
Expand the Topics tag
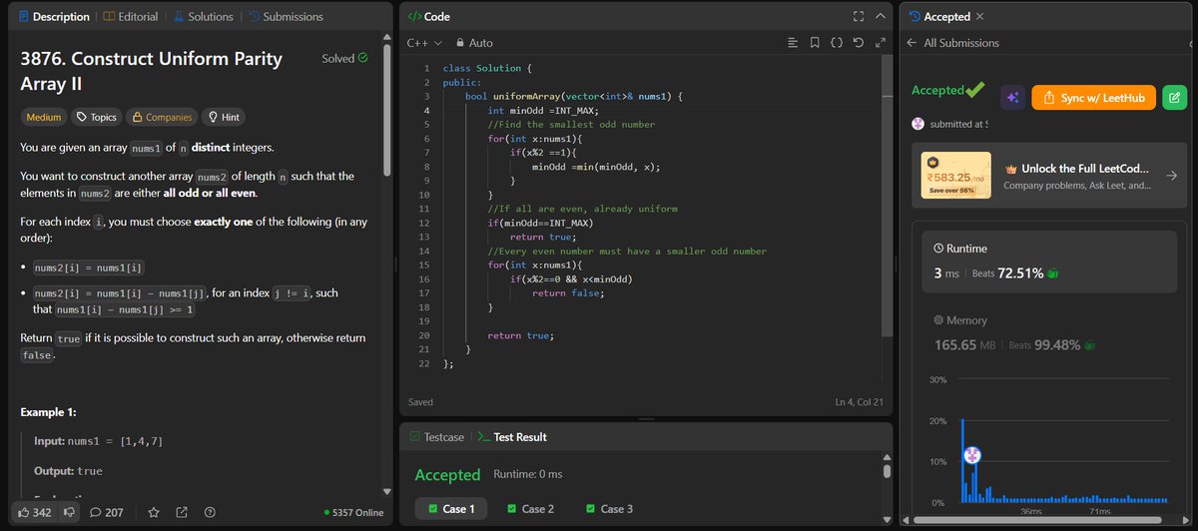97,117
